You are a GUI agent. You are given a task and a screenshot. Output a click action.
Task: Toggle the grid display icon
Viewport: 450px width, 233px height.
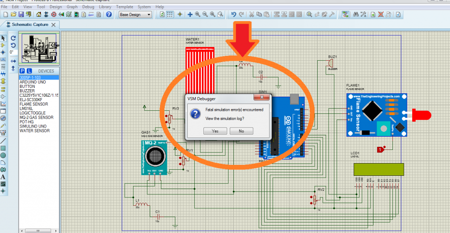[x=170, y=15]
